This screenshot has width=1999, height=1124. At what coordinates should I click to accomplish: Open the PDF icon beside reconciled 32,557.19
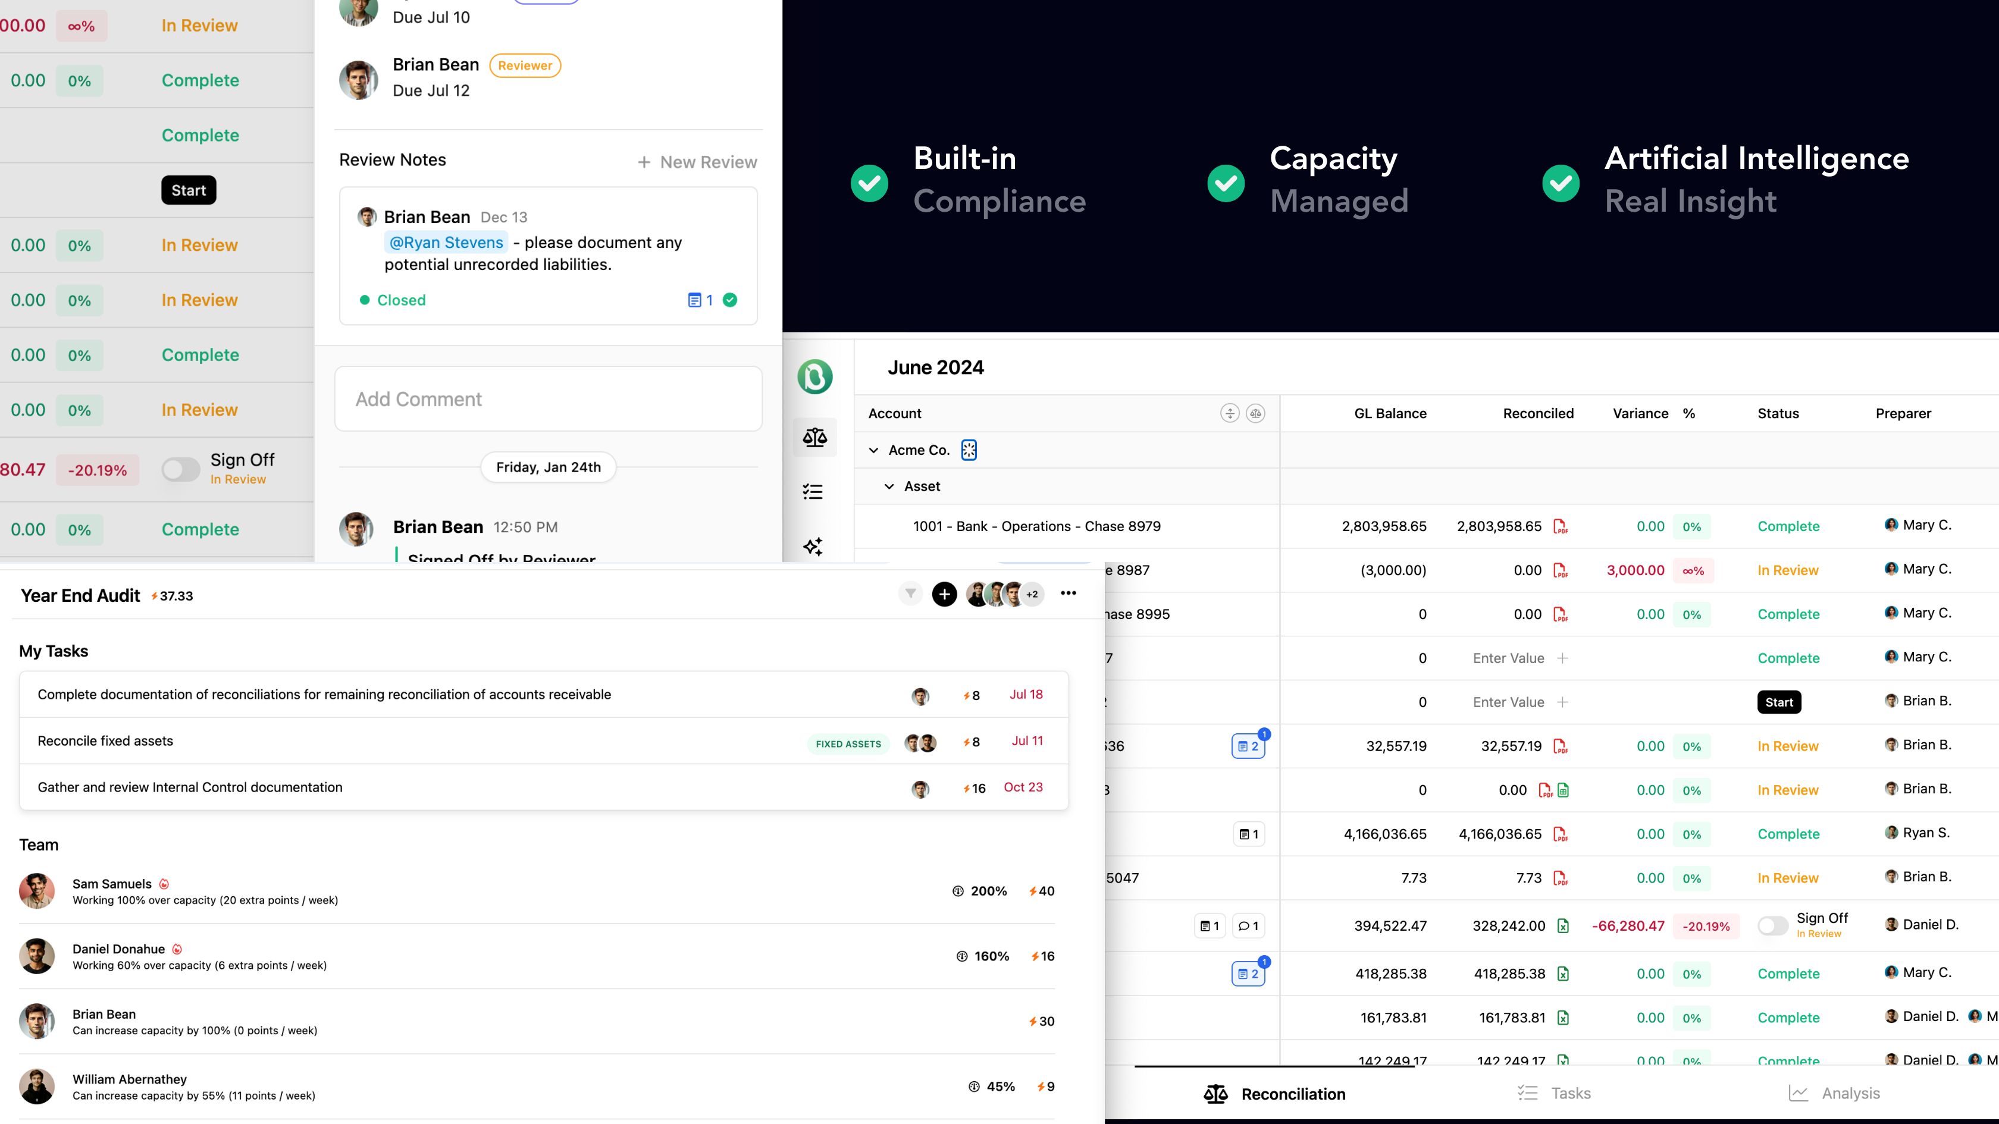pyautogui.click(x=1561, y=747)
